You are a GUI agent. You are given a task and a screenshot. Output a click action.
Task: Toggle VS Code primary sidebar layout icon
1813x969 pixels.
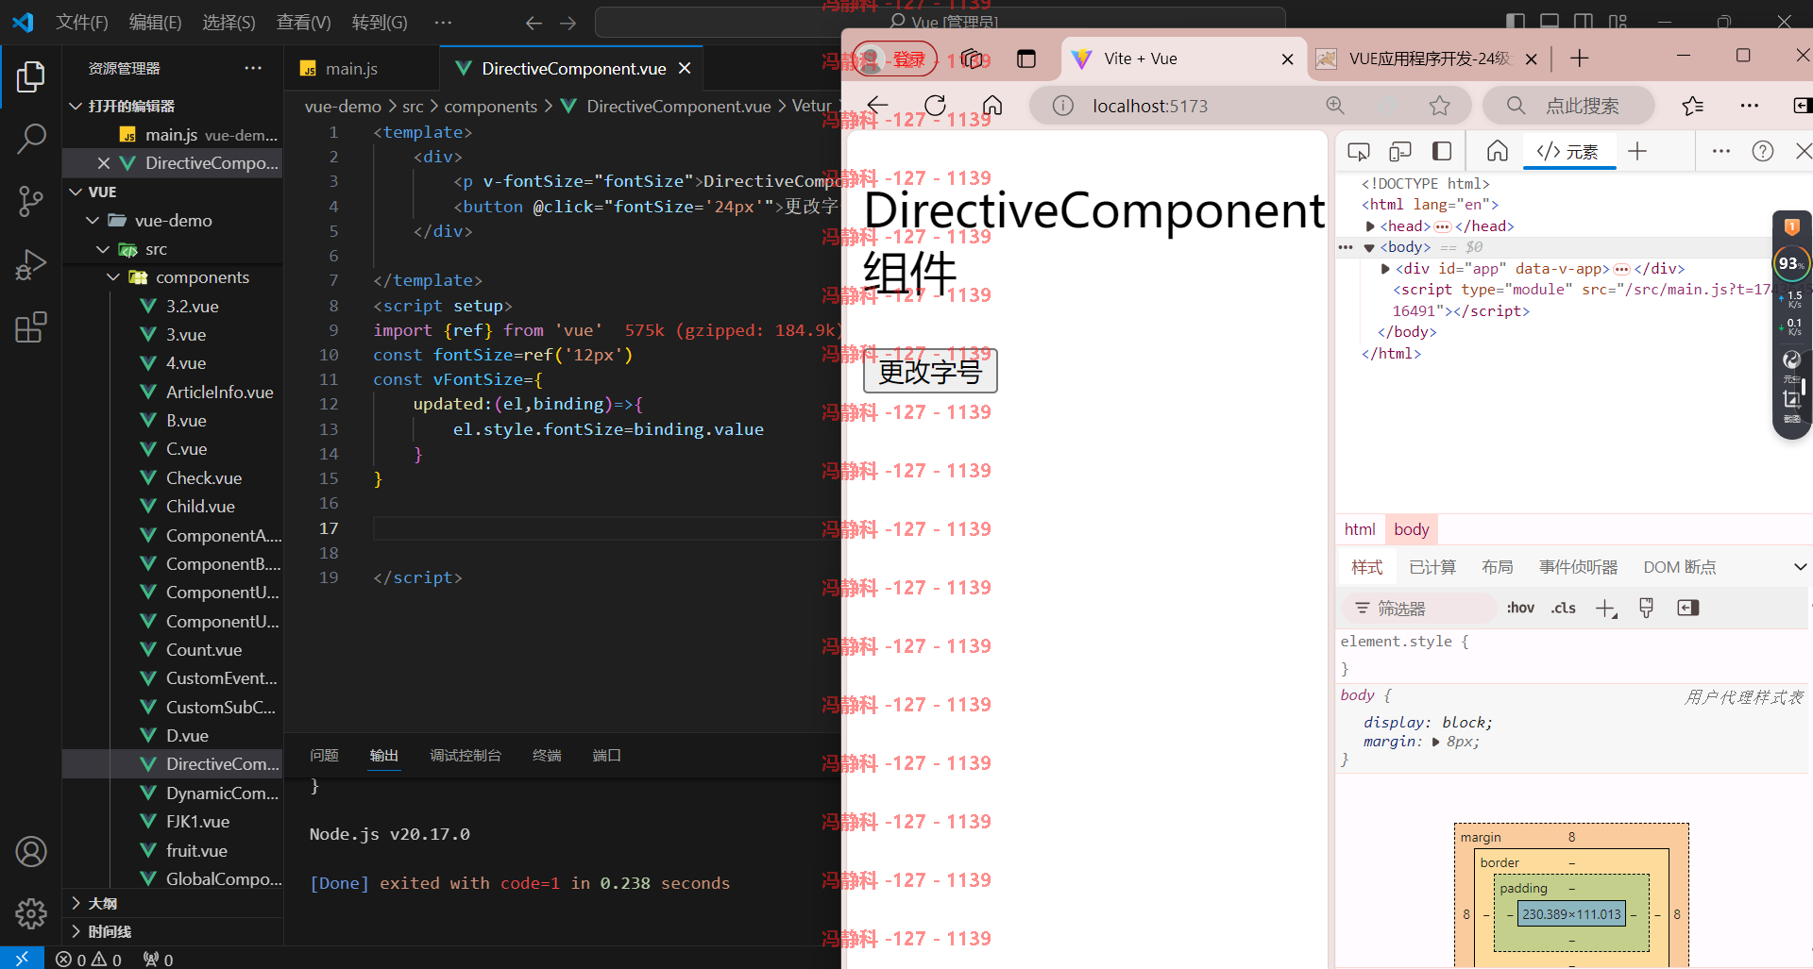pos(1516,22)
